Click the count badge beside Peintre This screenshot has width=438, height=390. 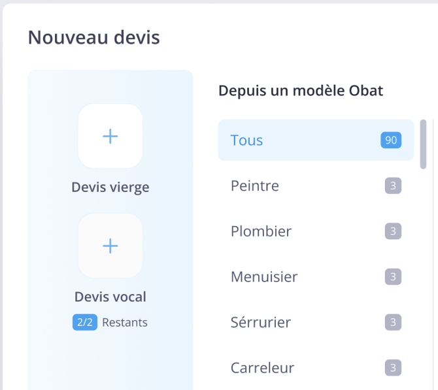(x=393, y=186)
